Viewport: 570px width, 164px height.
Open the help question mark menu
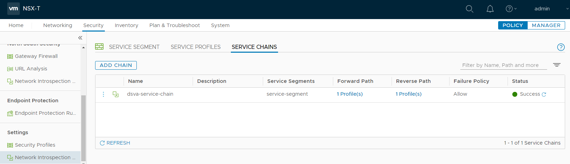tap(511, 9)
